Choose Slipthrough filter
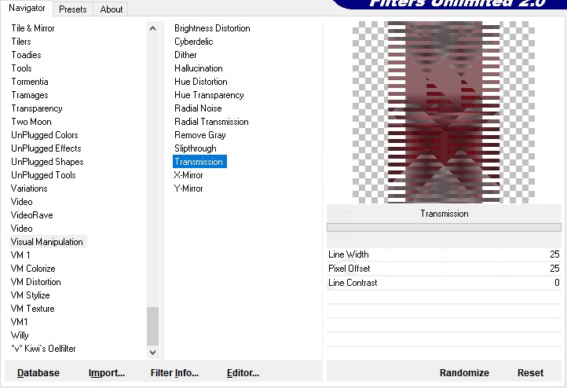Viewport: 567px width, 388px height. tap(196, 148)
